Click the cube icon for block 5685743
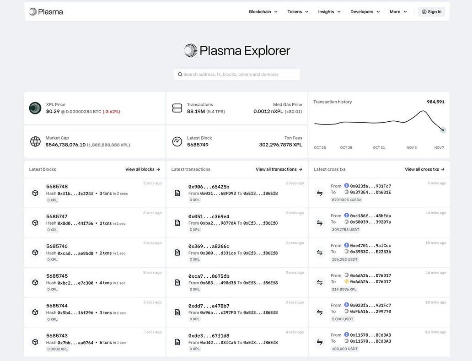472x361 pixels. [x=35, y=342]
